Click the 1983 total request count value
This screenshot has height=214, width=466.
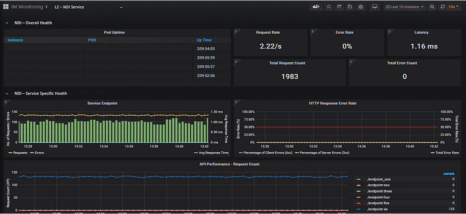[x=290, y=76]
